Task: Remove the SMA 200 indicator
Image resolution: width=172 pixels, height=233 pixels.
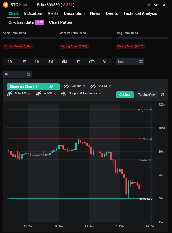Action: click(29, 94)
